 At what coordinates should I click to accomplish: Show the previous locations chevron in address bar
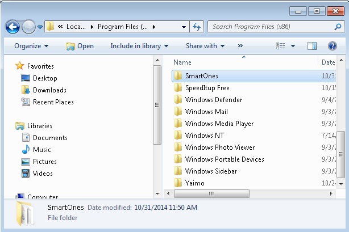coord(60,27)
